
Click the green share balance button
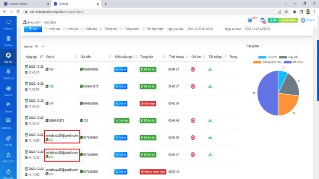tap(273, 20)
